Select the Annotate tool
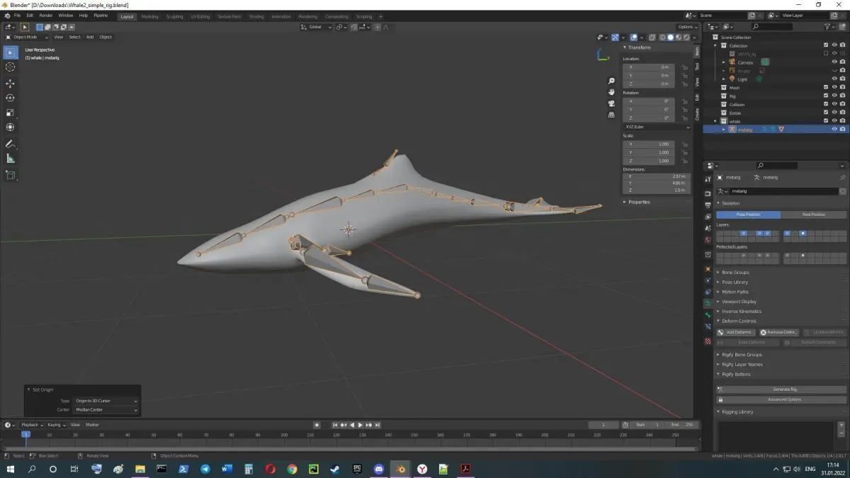The image size is (850, 478). tap(10, 144)
